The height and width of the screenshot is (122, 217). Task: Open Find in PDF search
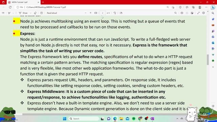(176, 13)
